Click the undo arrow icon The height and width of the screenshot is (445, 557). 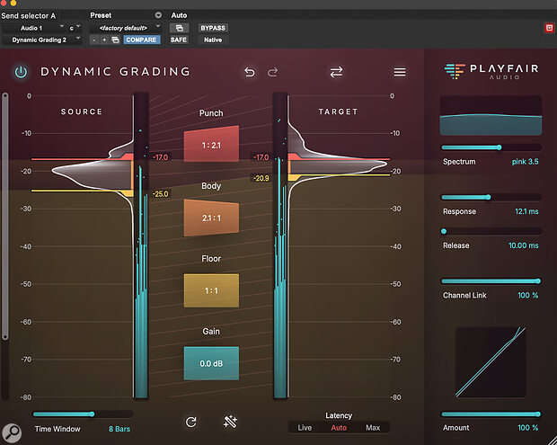[250, 72]
